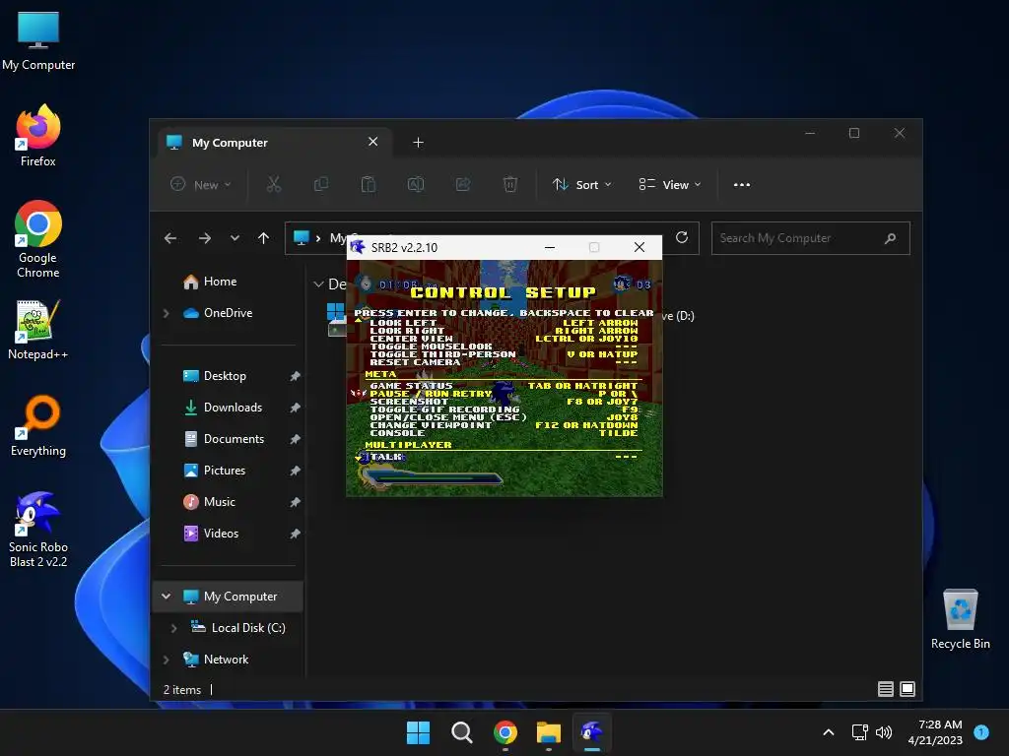Click the Copy icon in Explorer toolbar

321,184
